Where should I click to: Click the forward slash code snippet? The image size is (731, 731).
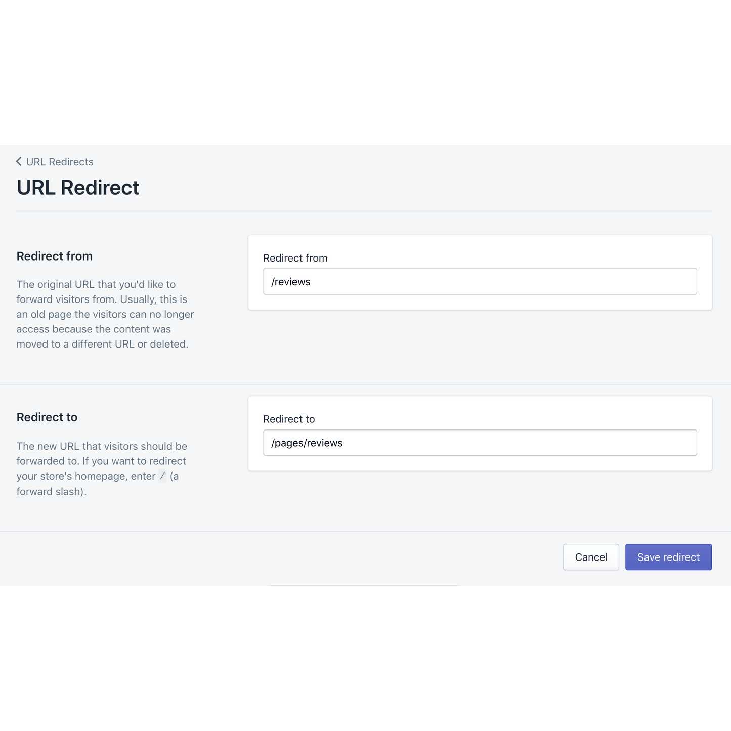click(162, 476)
